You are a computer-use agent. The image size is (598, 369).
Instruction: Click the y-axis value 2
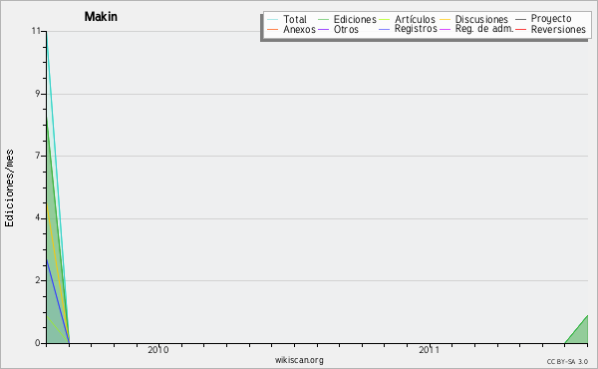[38, 280]
